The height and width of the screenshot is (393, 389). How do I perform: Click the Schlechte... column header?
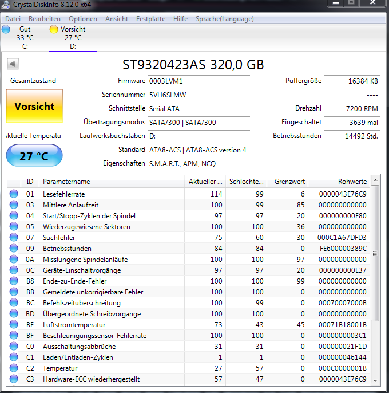[x=246, y=182]
